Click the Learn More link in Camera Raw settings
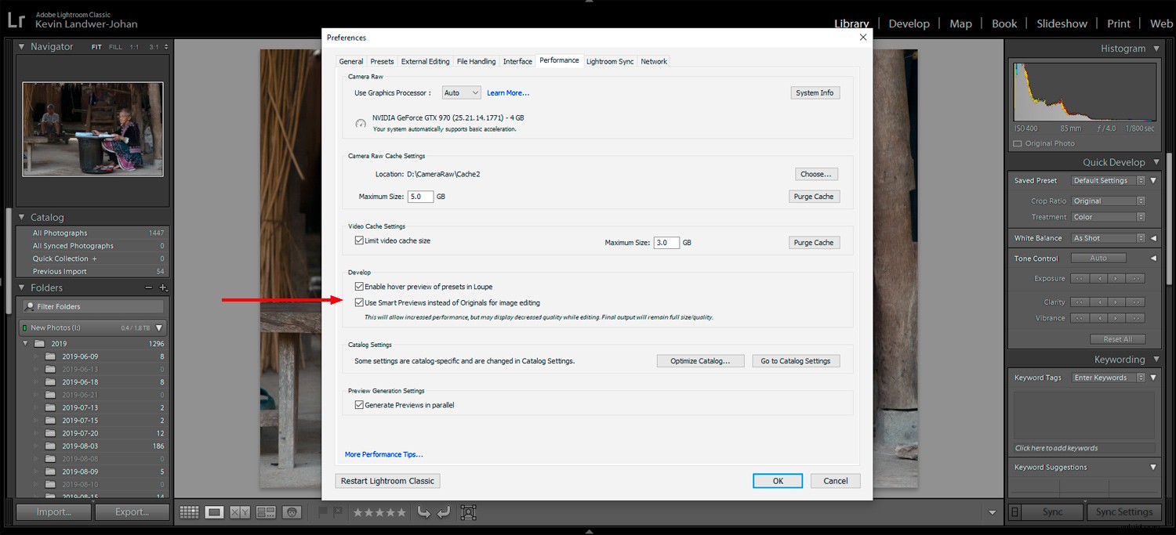Viewport: 1176px width, 535px height. coord(508,92)
